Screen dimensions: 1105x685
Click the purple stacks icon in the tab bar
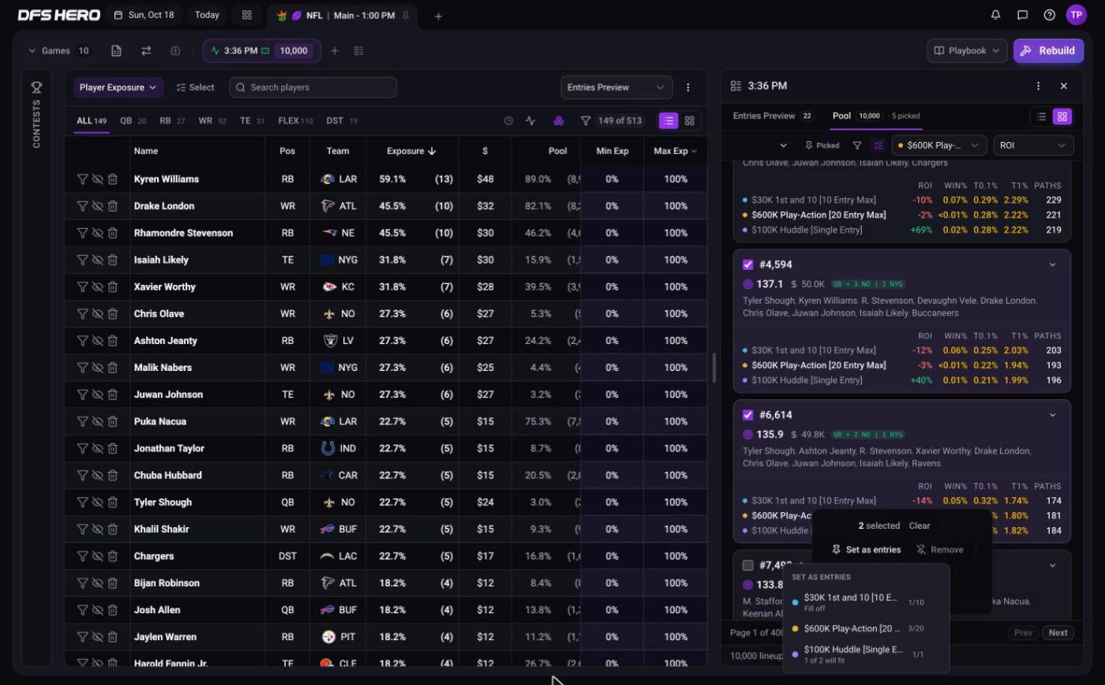[558, 121]
